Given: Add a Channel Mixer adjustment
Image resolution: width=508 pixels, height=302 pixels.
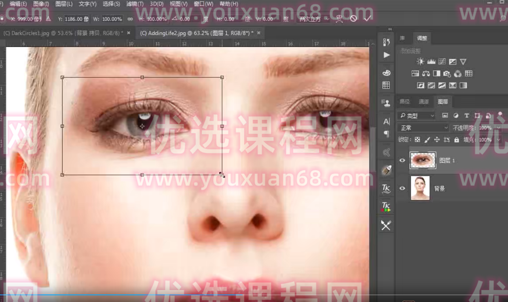Looking at the screenshot, I should 458,74.
